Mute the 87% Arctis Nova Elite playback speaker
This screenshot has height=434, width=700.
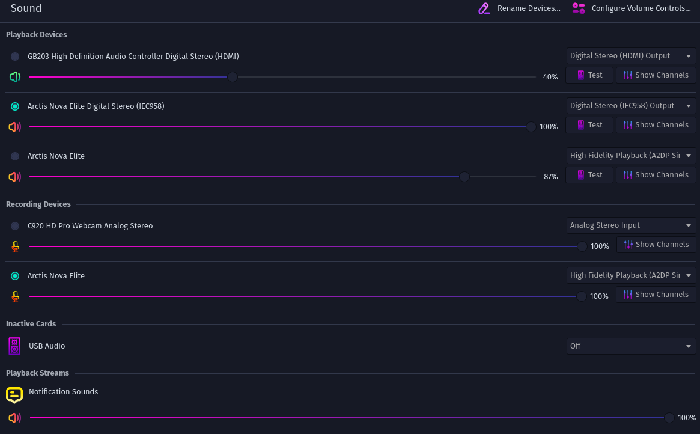pos(15,177)
